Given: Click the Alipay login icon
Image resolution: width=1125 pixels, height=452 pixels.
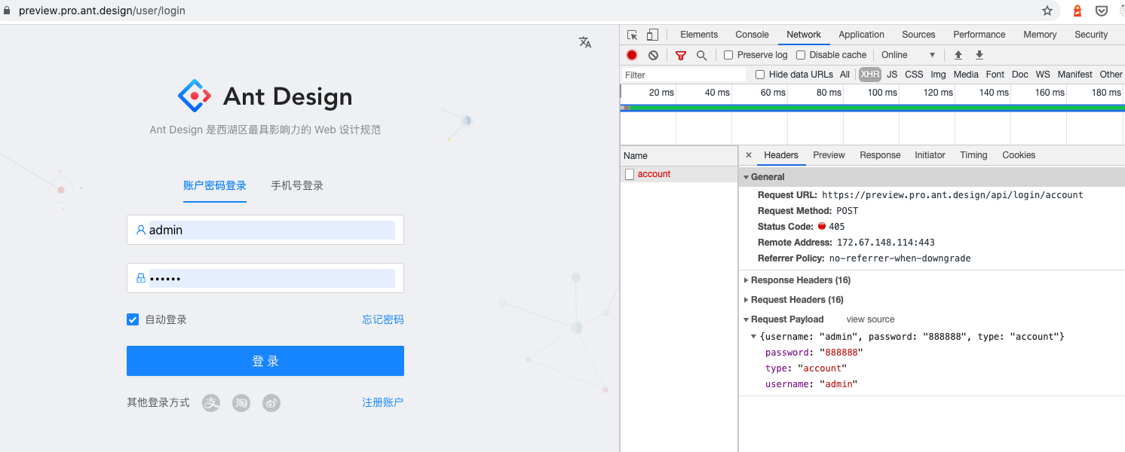Looking at the screenshot, I should click(x=211, y=403).
